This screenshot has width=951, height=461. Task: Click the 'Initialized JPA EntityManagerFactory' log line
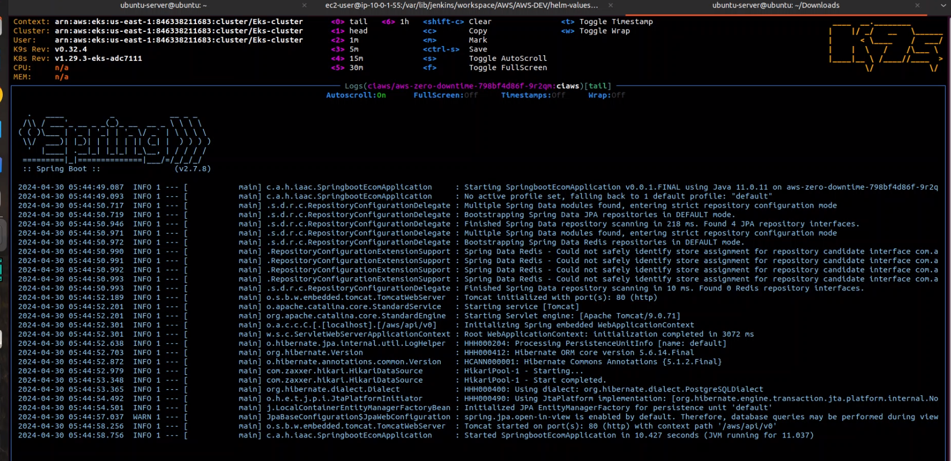coord(395,408)
